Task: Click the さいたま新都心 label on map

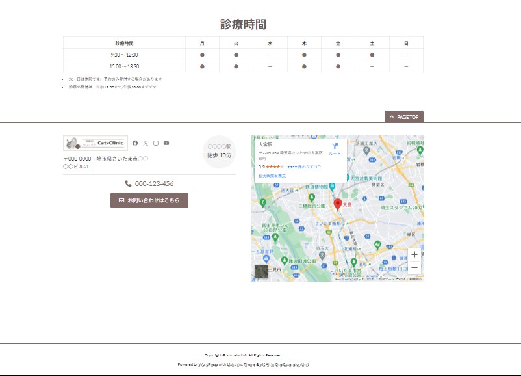Action: (x=329, y=224)
